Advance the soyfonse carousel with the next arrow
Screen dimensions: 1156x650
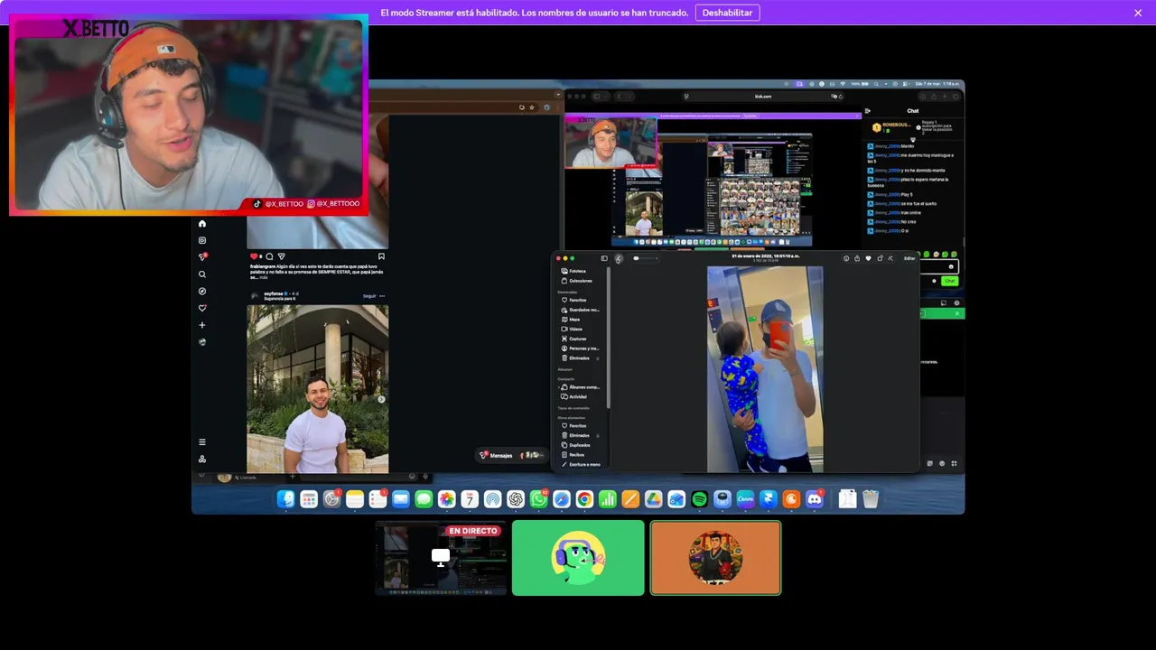[381, 399]
